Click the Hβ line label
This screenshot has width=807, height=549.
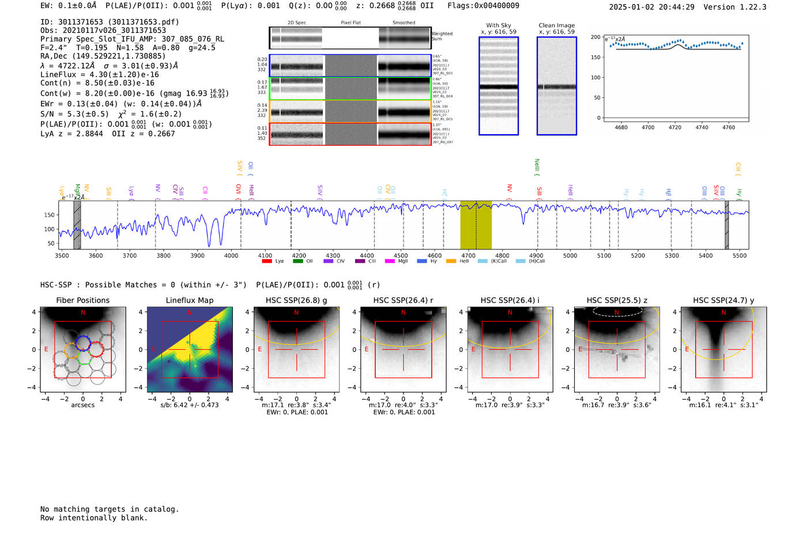coord(668,194)
